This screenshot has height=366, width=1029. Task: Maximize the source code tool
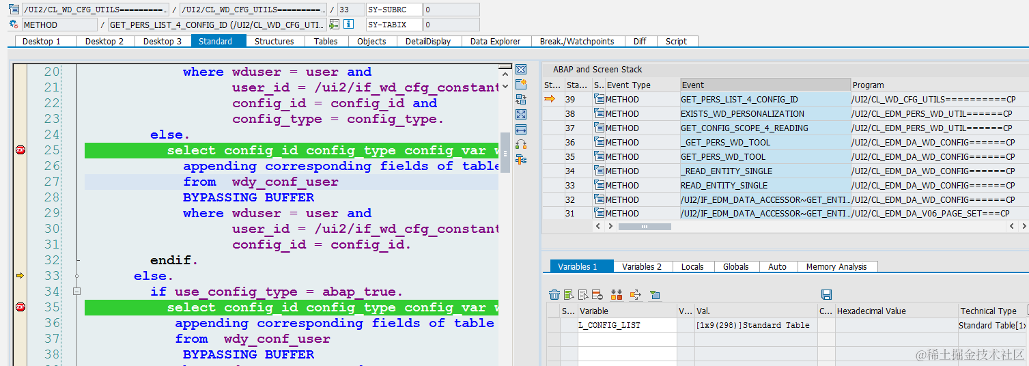click(x=521, y=115)
